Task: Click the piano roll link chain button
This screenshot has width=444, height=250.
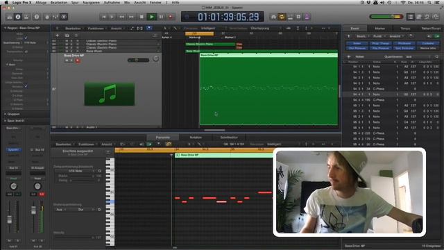Action: point(168,144)
